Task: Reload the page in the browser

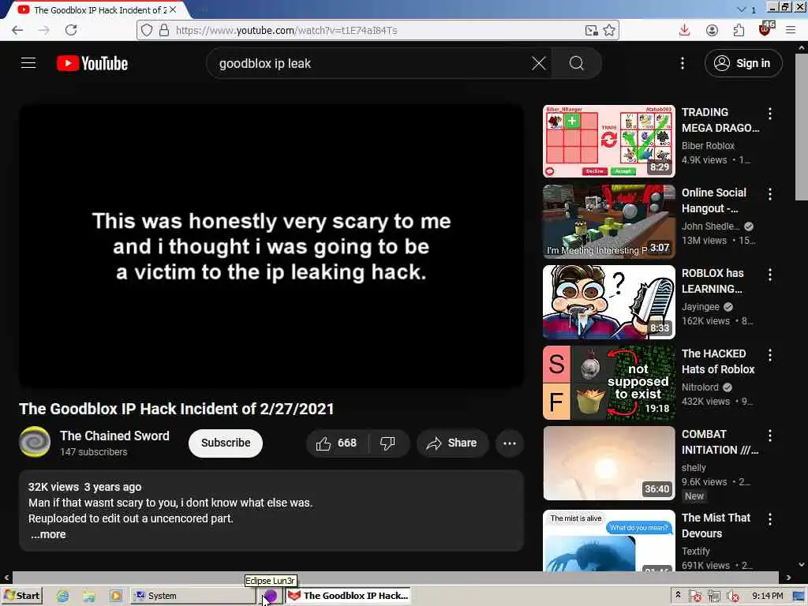Action: click(71, 30)
